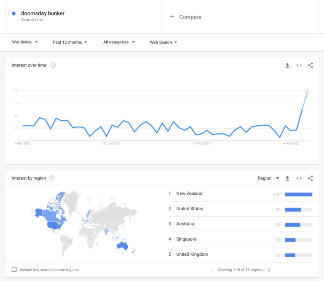324x281 pixels.
Task: Click embed icon for Interest over time
Action: pyautogui.click(x=299, y=65)
